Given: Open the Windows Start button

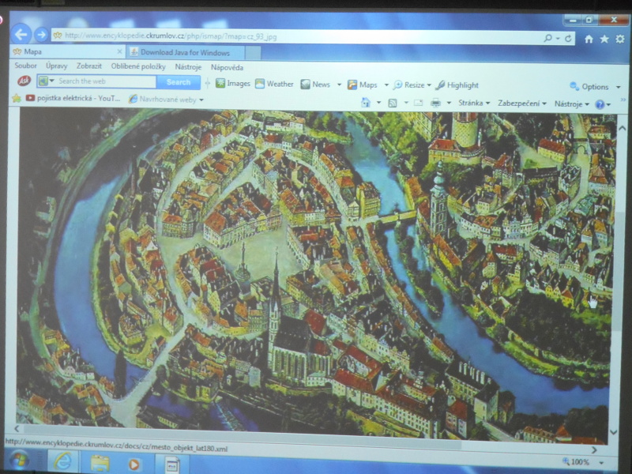Looking at the screenshot, I should point(18,461).
